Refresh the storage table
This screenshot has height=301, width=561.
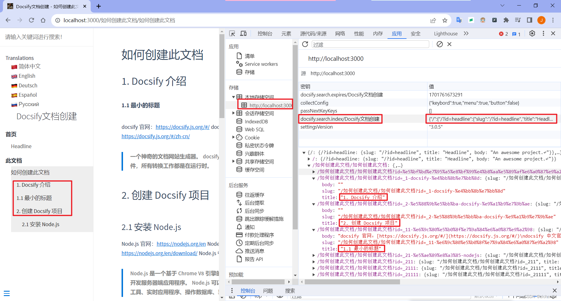305,44
